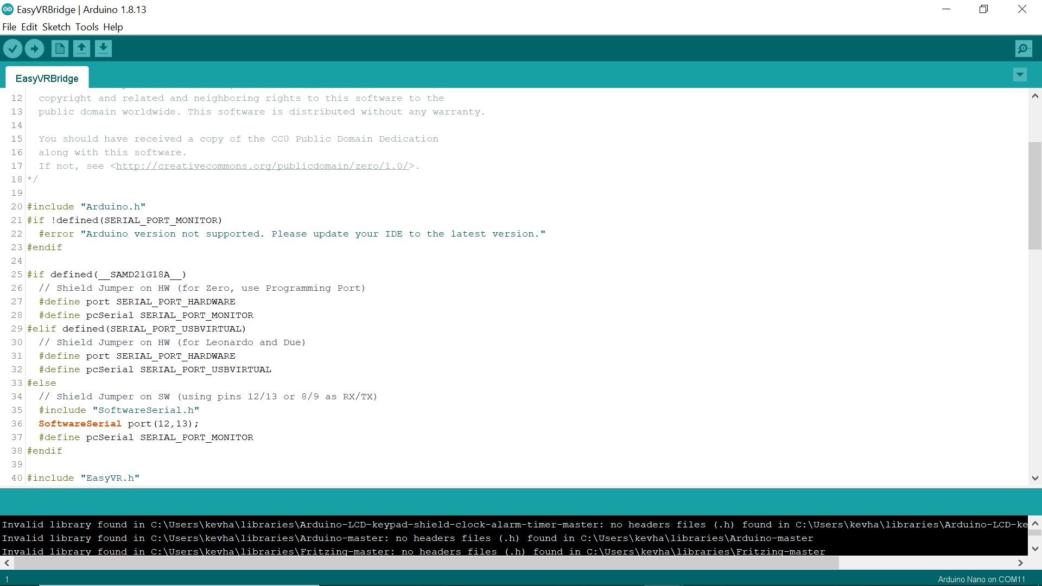Click the board info showing Arduino Nano on COM11
The width and height of the screenshot is (1042, 586).
click(981, 579)
